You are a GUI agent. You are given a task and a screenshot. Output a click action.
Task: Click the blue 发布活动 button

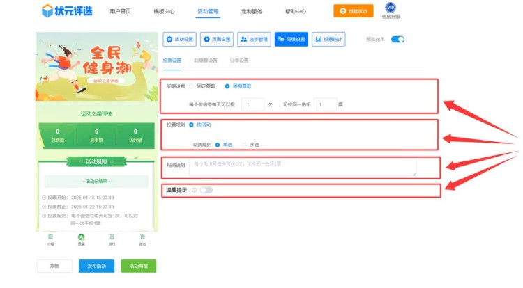(97, 266)
